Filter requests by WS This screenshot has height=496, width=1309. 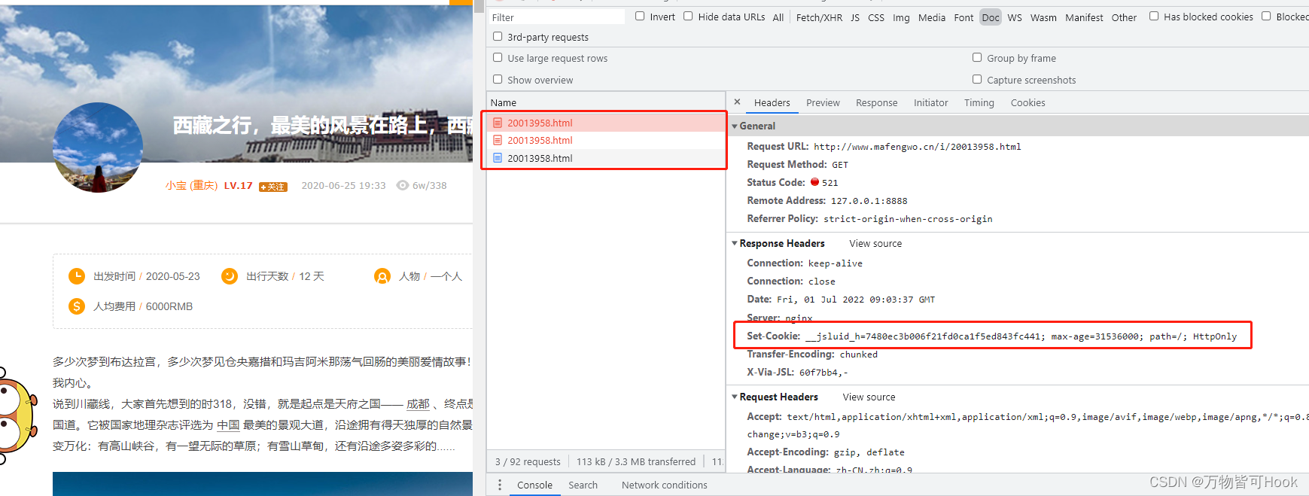click(x=1015, y=17)
